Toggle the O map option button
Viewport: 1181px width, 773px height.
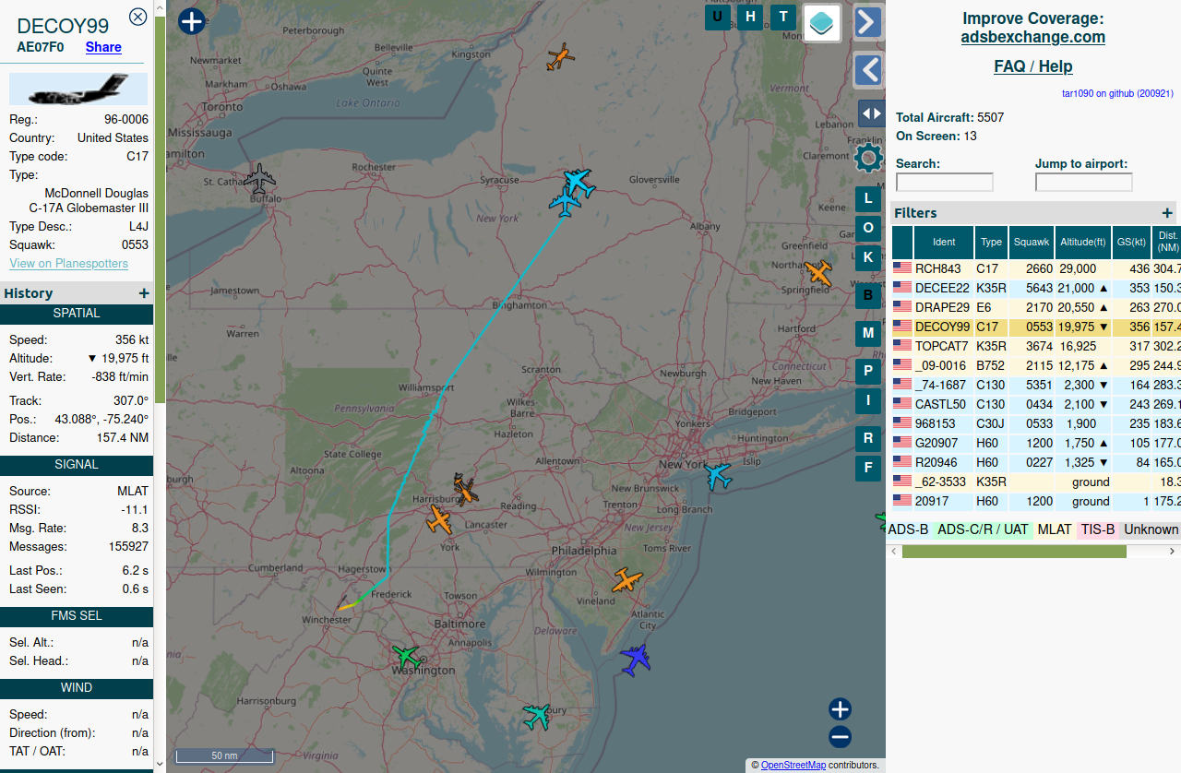pyautogui.click(x=867, y=228)
